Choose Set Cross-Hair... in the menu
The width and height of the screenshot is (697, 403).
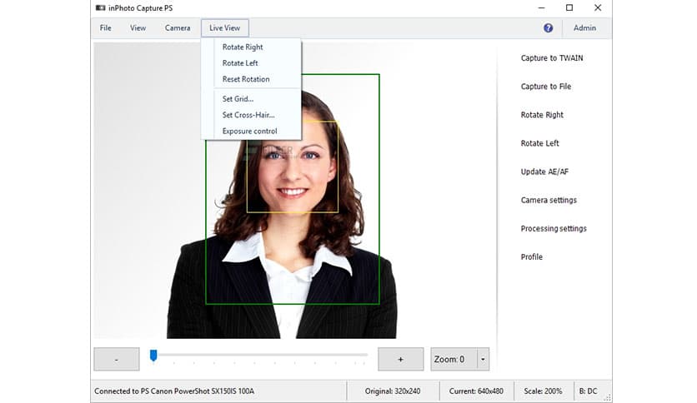(x=248, y=115)
